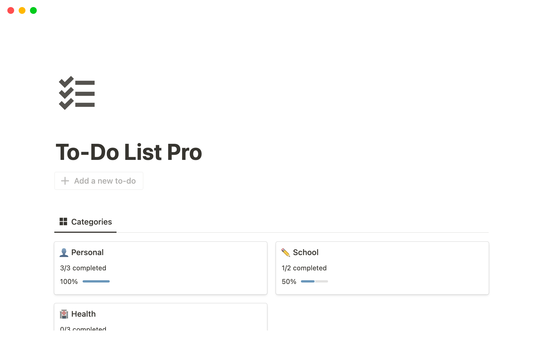Click the Categories grid view icon
The image size is (543, 339).
click(63, 222)
